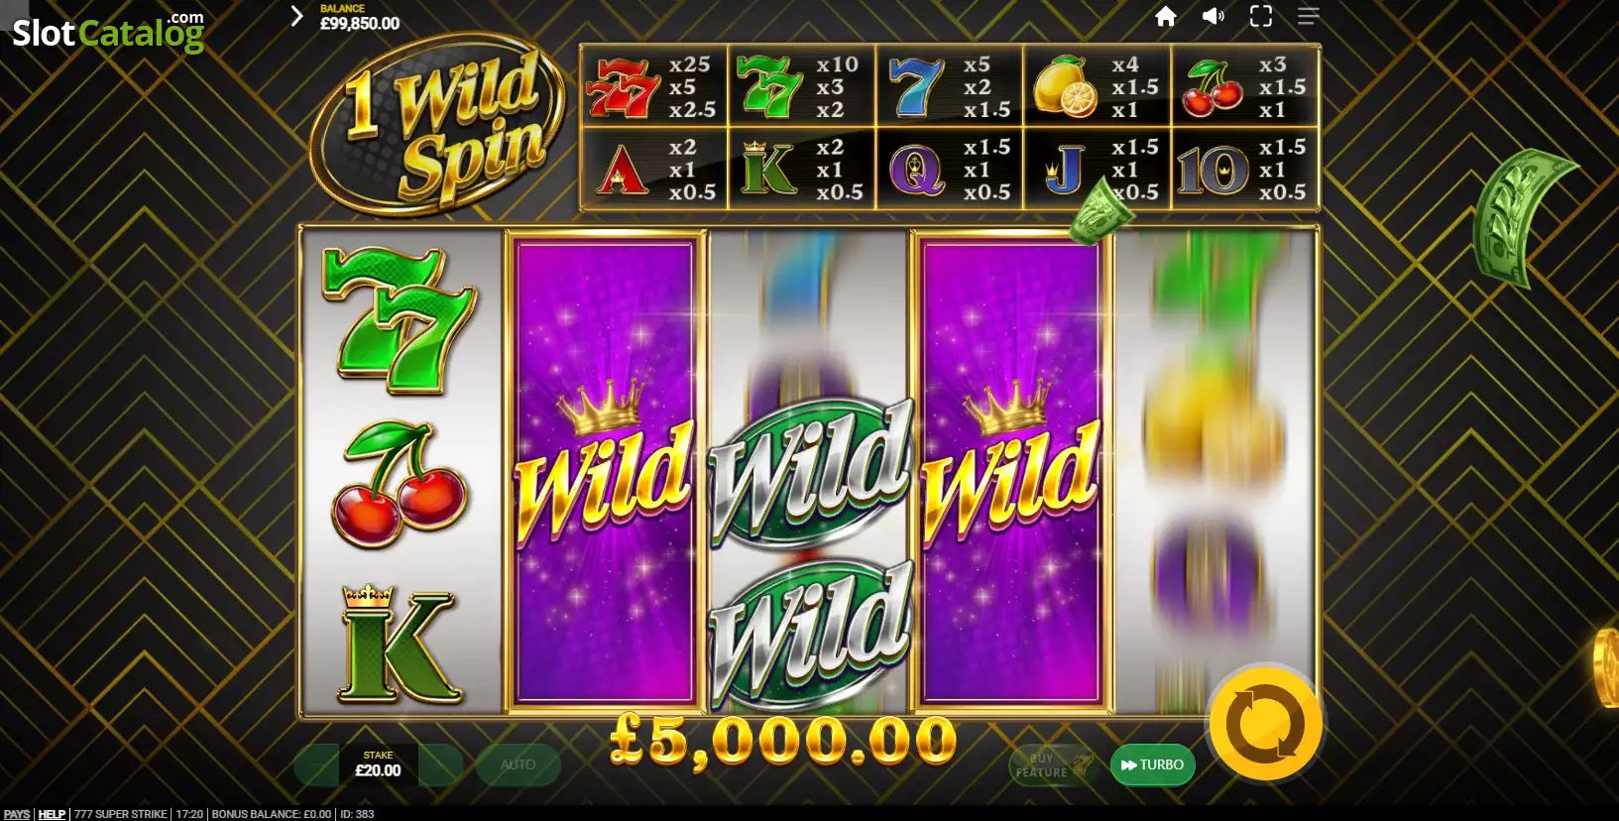Click the blue 7 paytable entry
This screenshot has height=821, width=1619.
click(x=949, y=86)
